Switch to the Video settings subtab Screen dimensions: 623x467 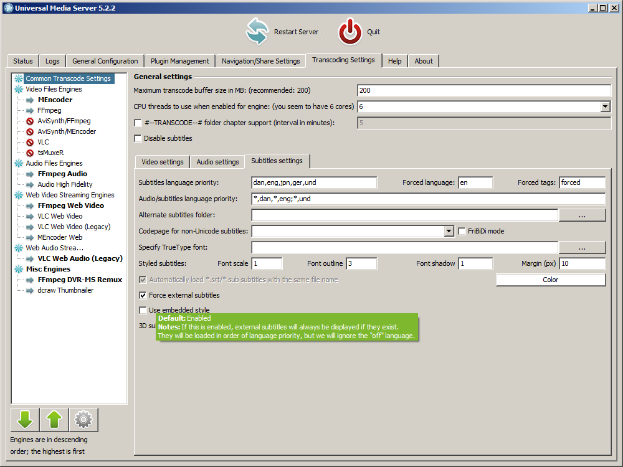click(163, 162)
